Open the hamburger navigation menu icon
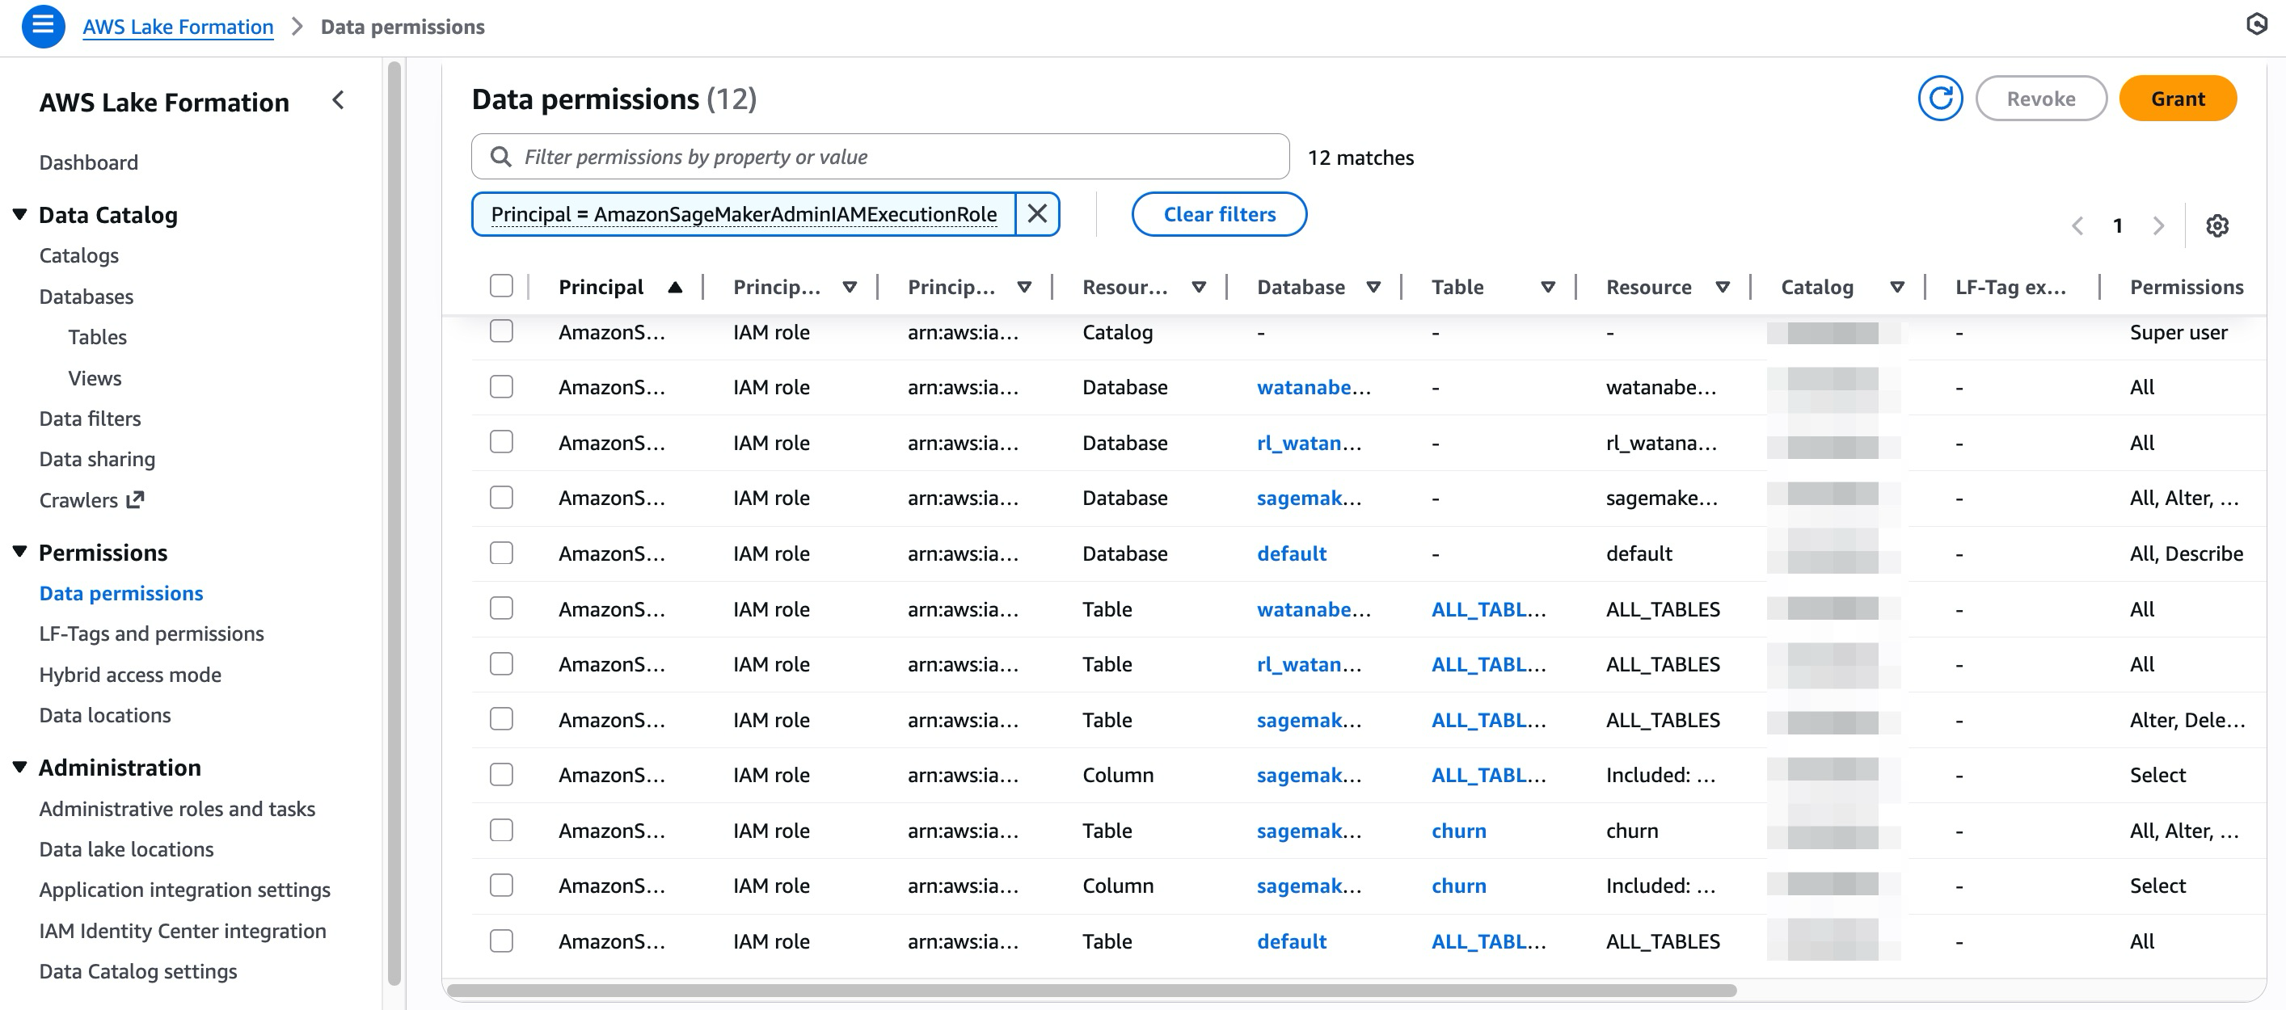 [43, 26]
